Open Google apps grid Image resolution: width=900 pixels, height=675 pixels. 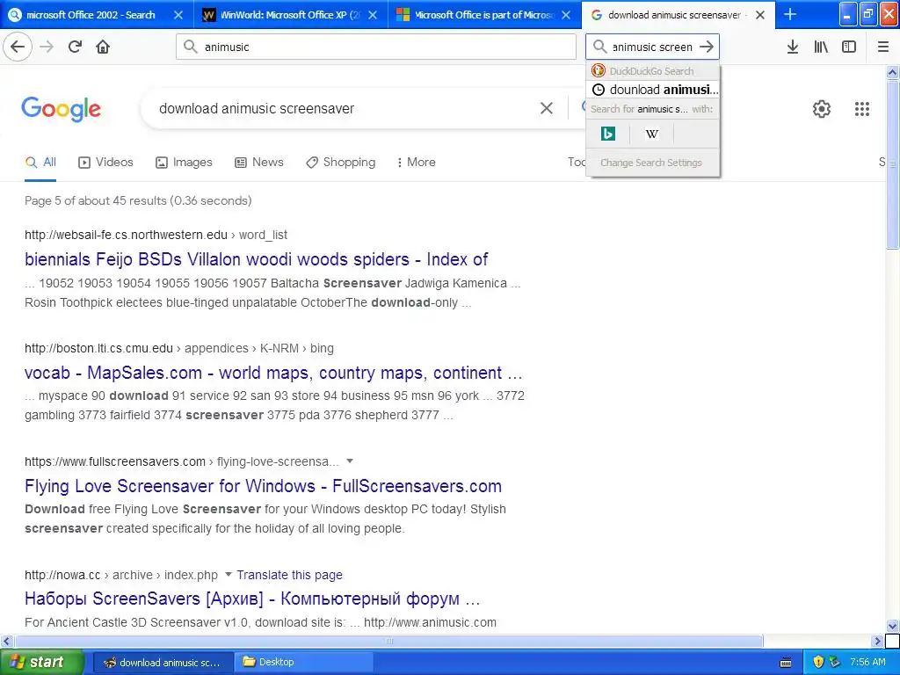point(862,108)
